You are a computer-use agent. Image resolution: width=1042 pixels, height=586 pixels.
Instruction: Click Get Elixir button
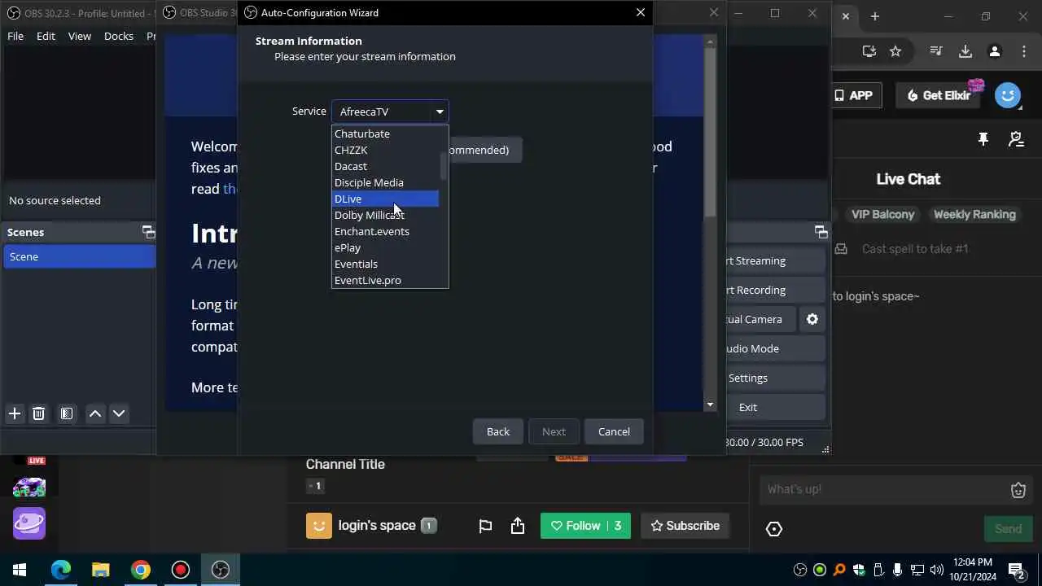(x=939, y=95)
